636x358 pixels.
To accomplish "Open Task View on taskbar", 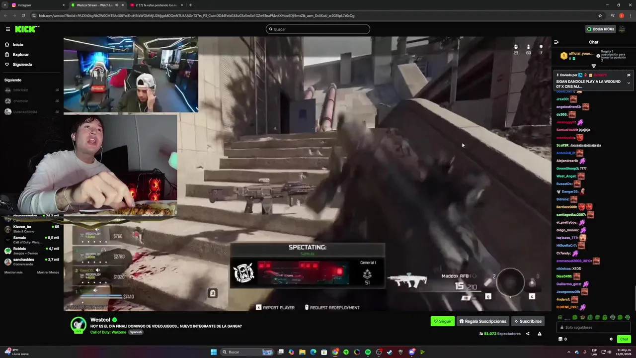I will pos(281,352).
